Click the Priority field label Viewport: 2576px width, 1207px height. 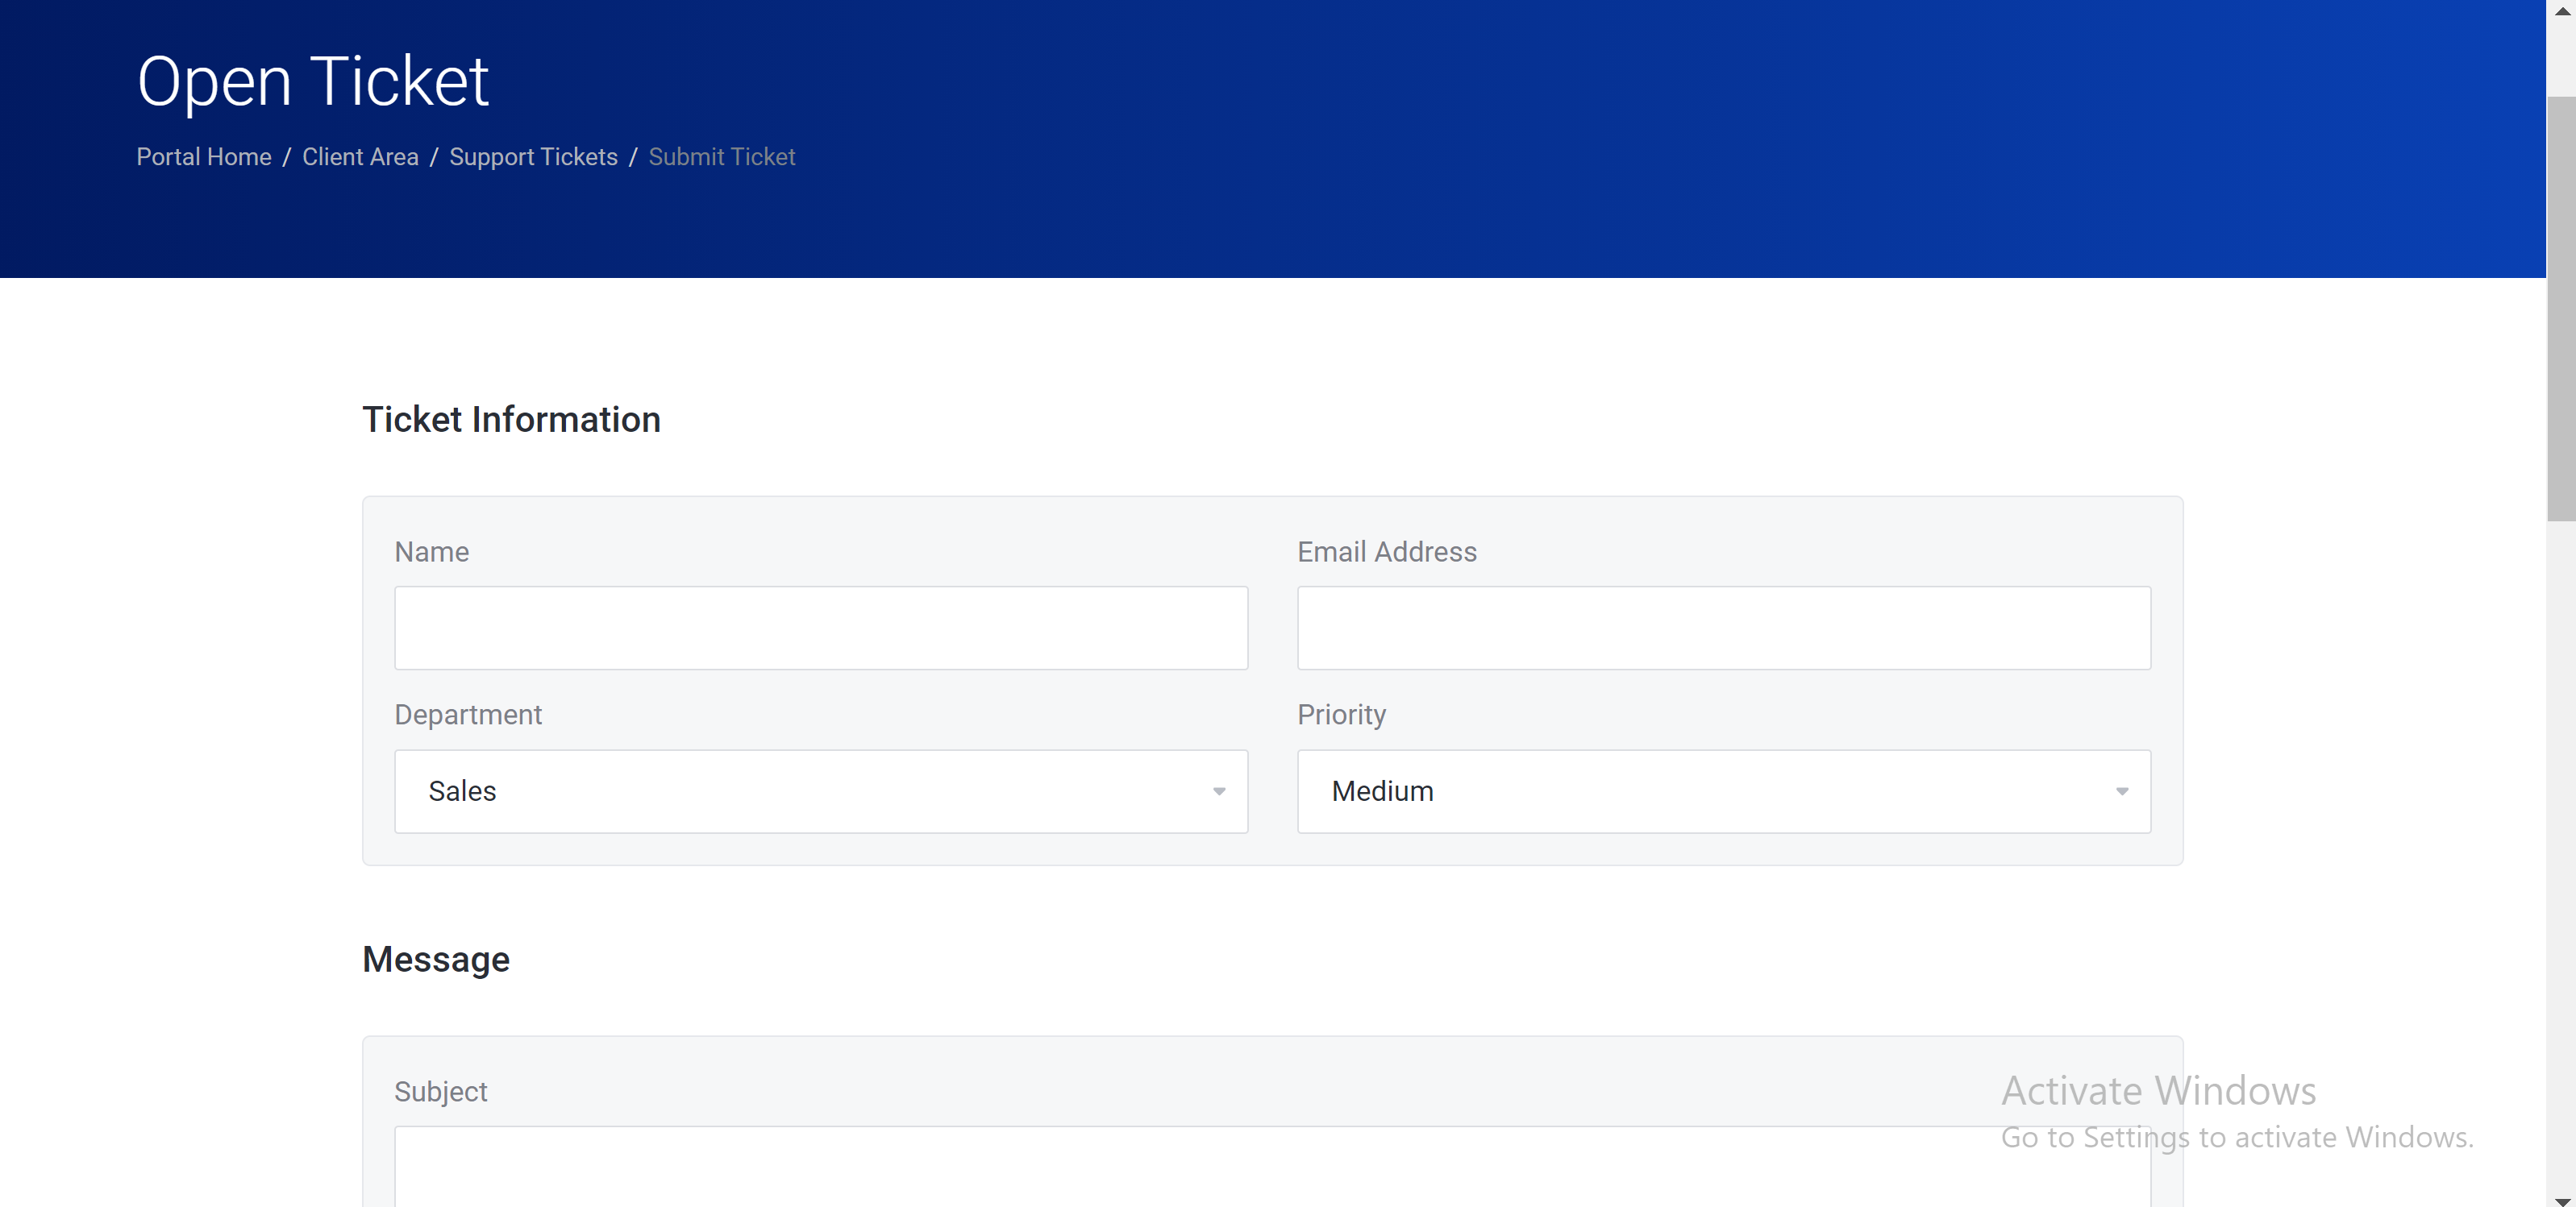(x=1341, y=715)
